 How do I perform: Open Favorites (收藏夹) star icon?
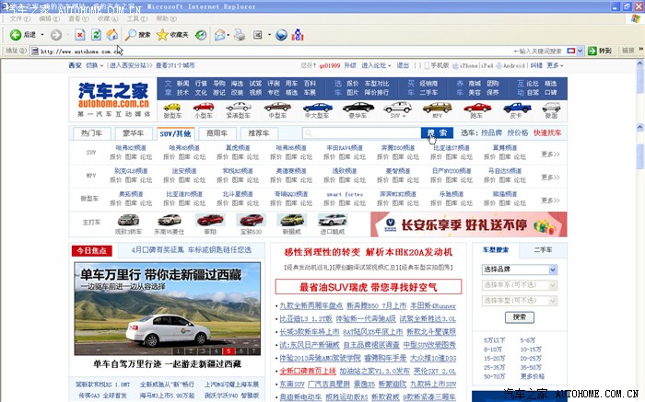tap(172, 35)
